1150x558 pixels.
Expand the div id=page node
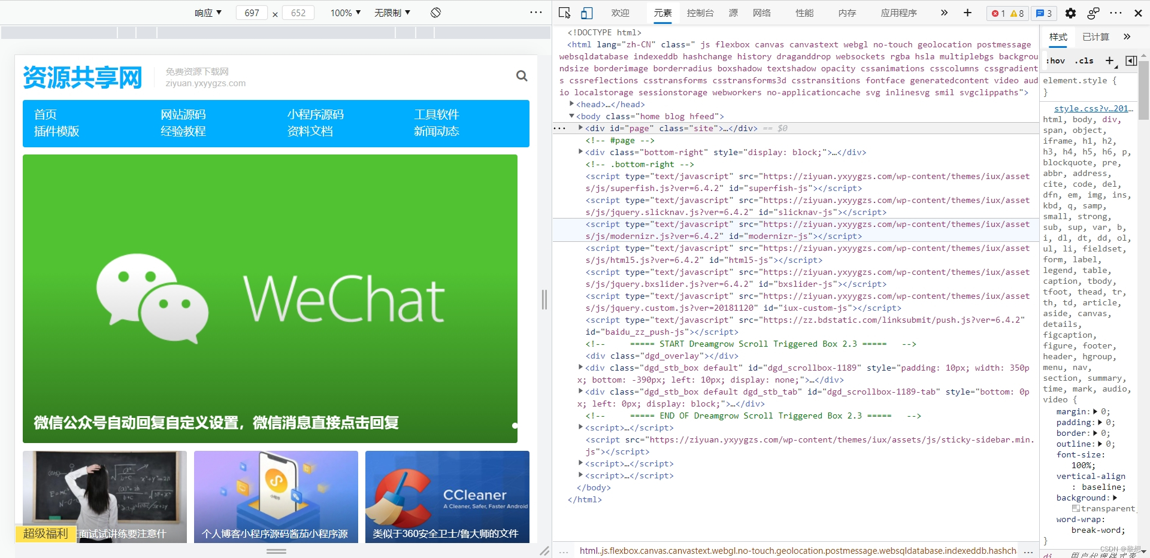580,128
